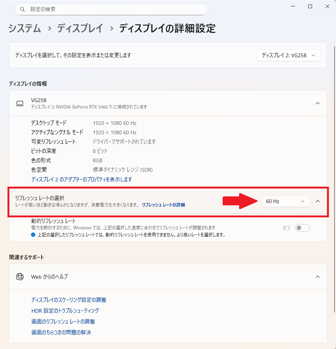The height and width of the screenshot is (349, 336).
Task: Open ディスプレイ 2 のアダプターのプロパティ link
Action: 82,179
